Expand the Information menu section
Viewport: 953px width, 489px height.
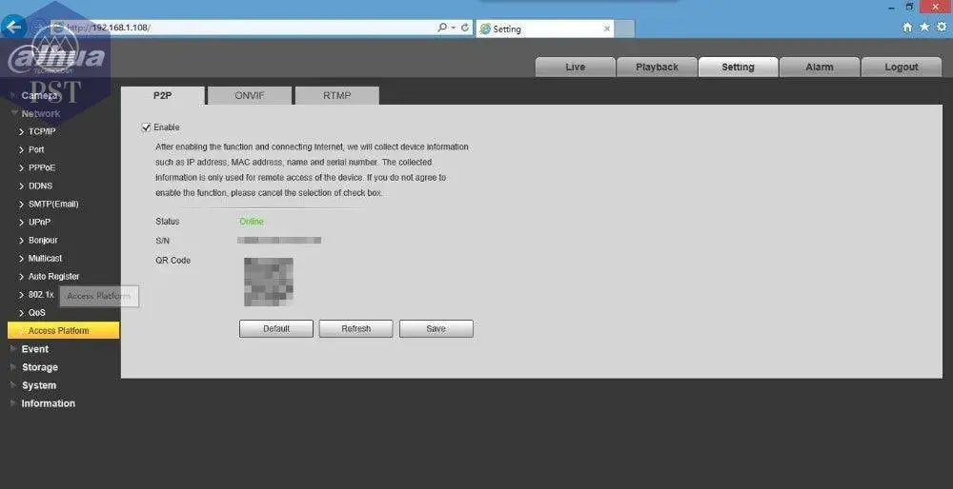click(48, 403)
